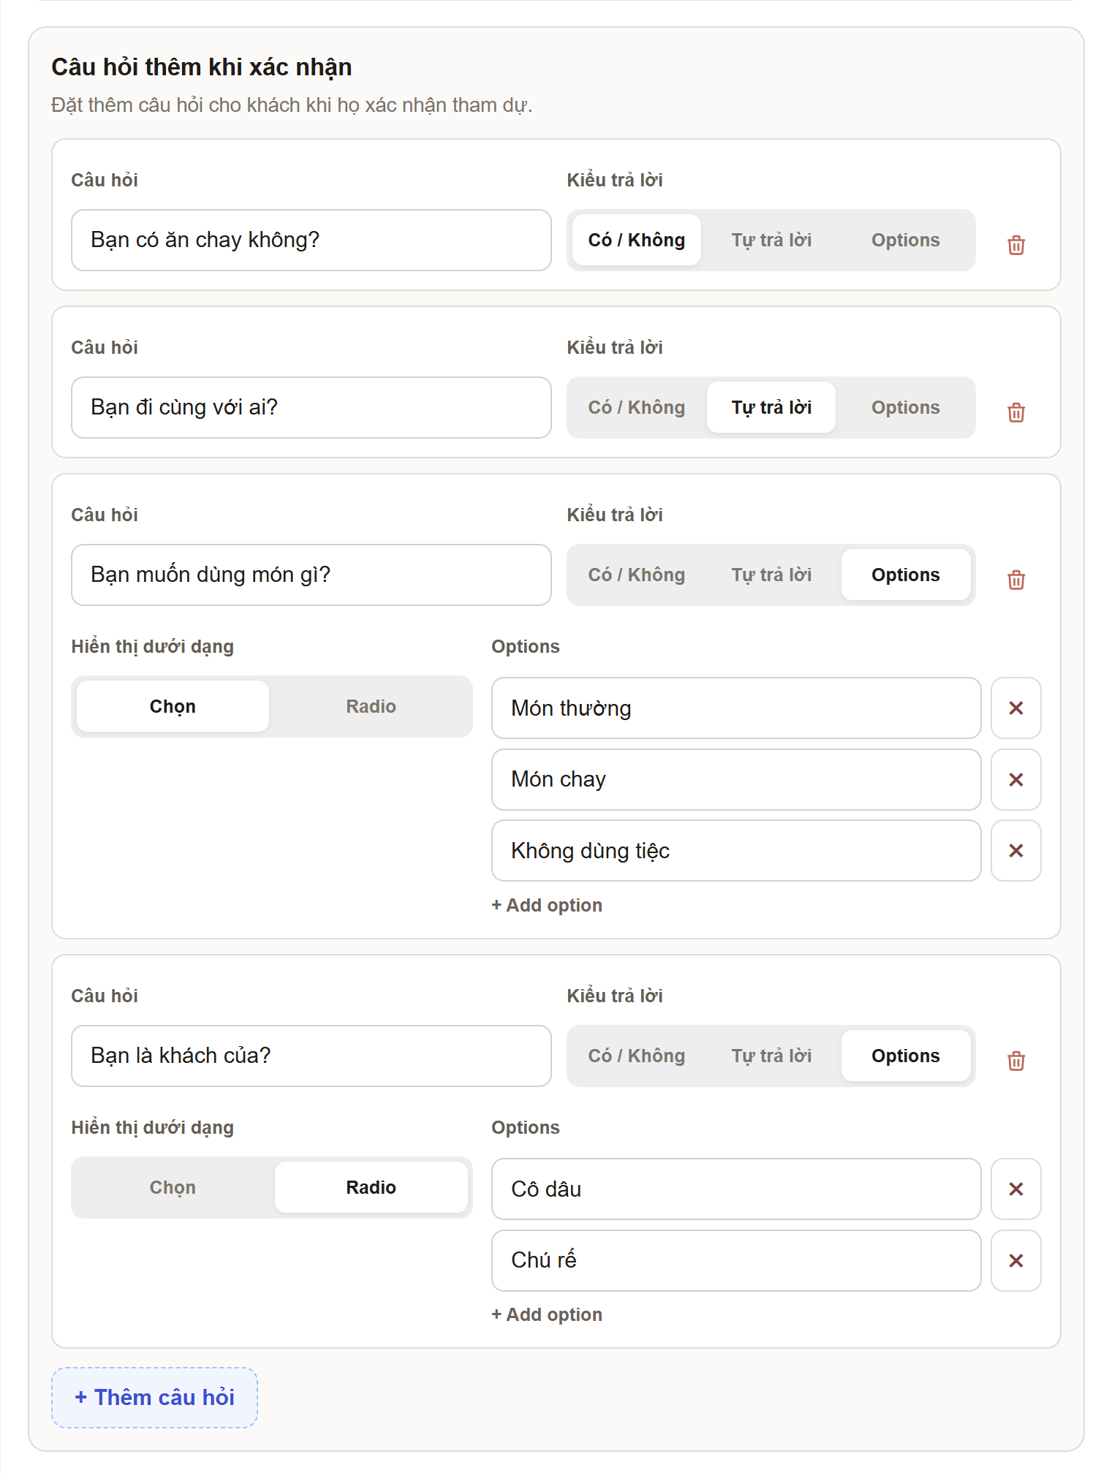Add option under the 'Chú rể' list
1101x1473 pixels.
547,1314
